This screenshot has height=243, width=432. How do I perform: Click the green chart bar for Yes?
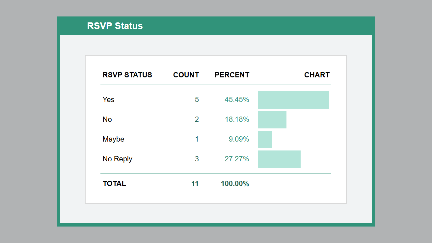click(x=293, y=99)
